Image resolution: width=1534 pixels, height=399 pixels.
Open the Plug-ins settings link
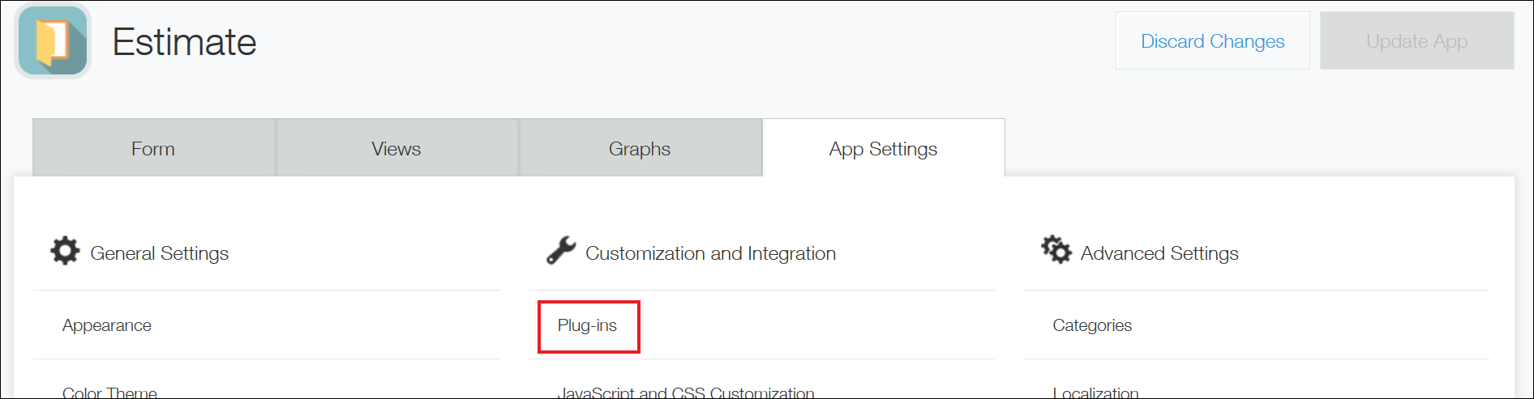(587, 325)
